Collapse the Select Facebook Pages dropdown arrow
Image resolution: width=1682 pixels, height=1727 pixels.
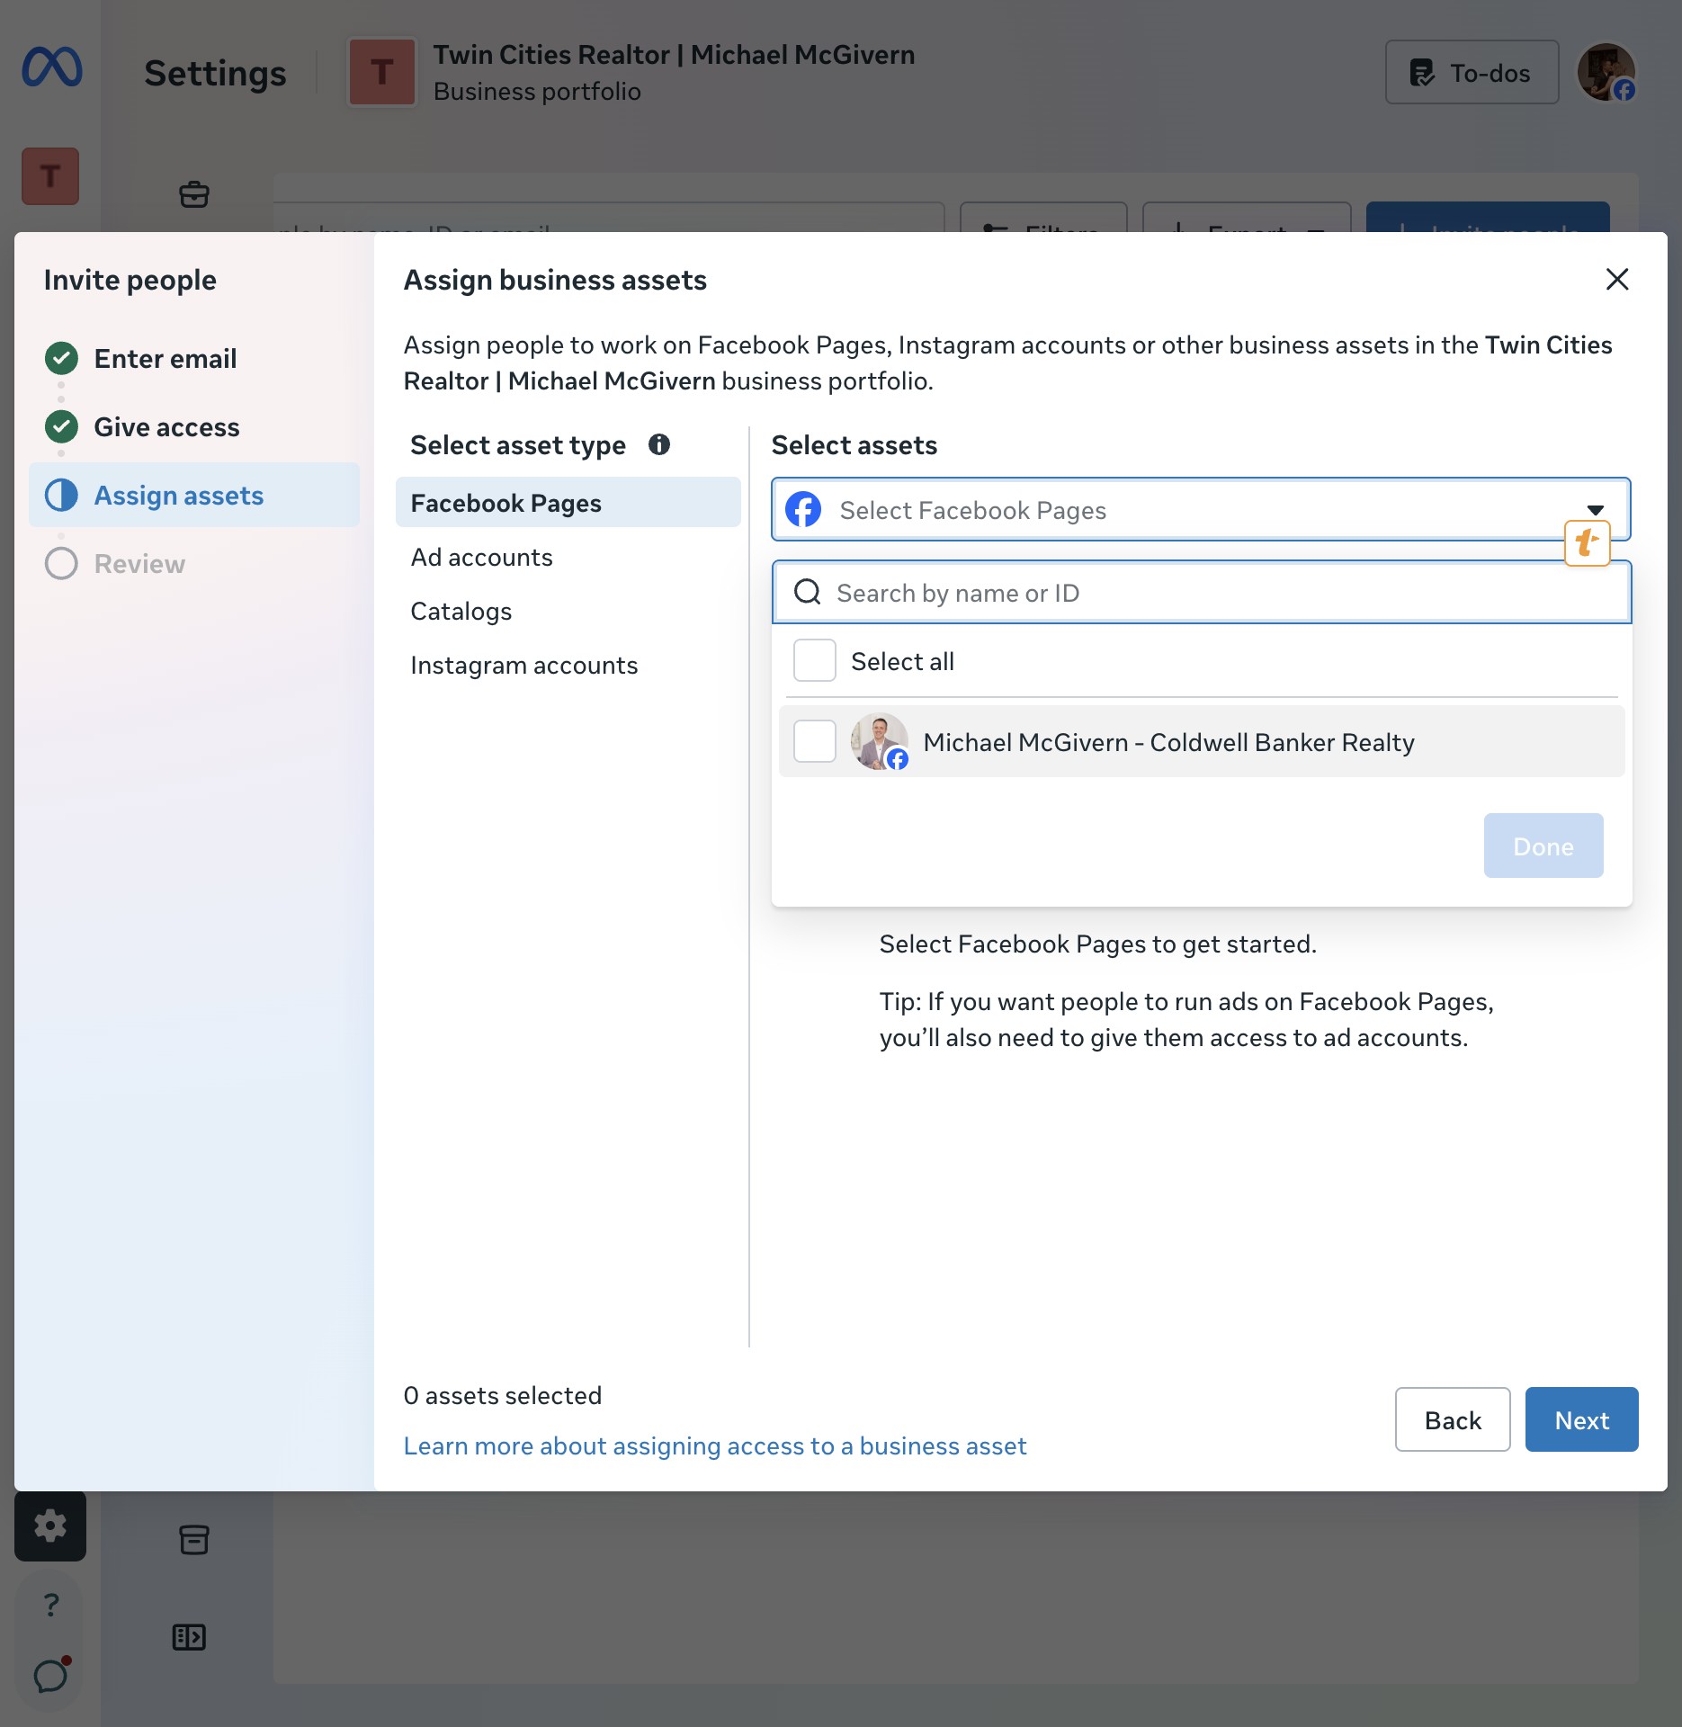coord(1596,510)
